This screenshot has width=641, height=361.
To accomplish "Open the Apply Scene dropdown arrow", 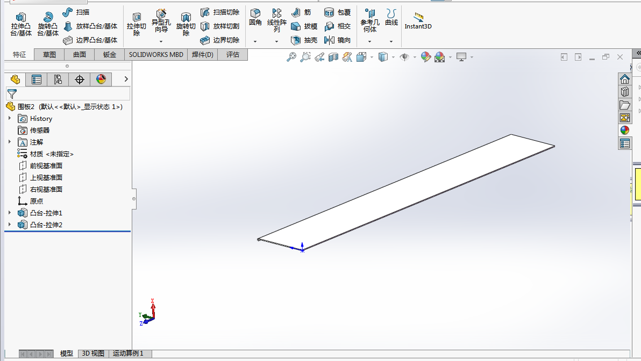I will (450, 57).
